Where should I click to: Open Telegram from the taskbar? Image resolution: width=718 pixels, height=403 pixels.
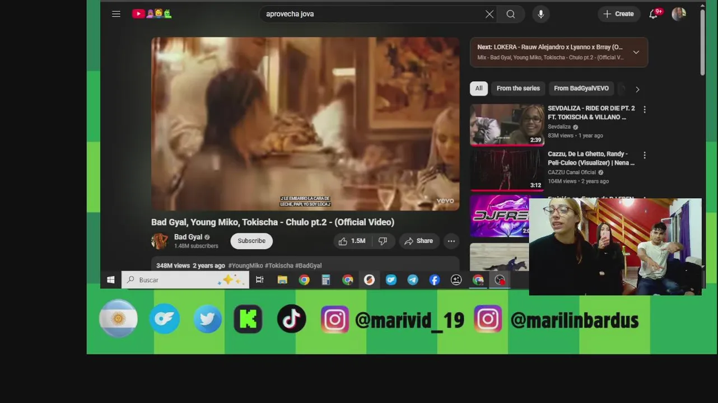[413, 280]
